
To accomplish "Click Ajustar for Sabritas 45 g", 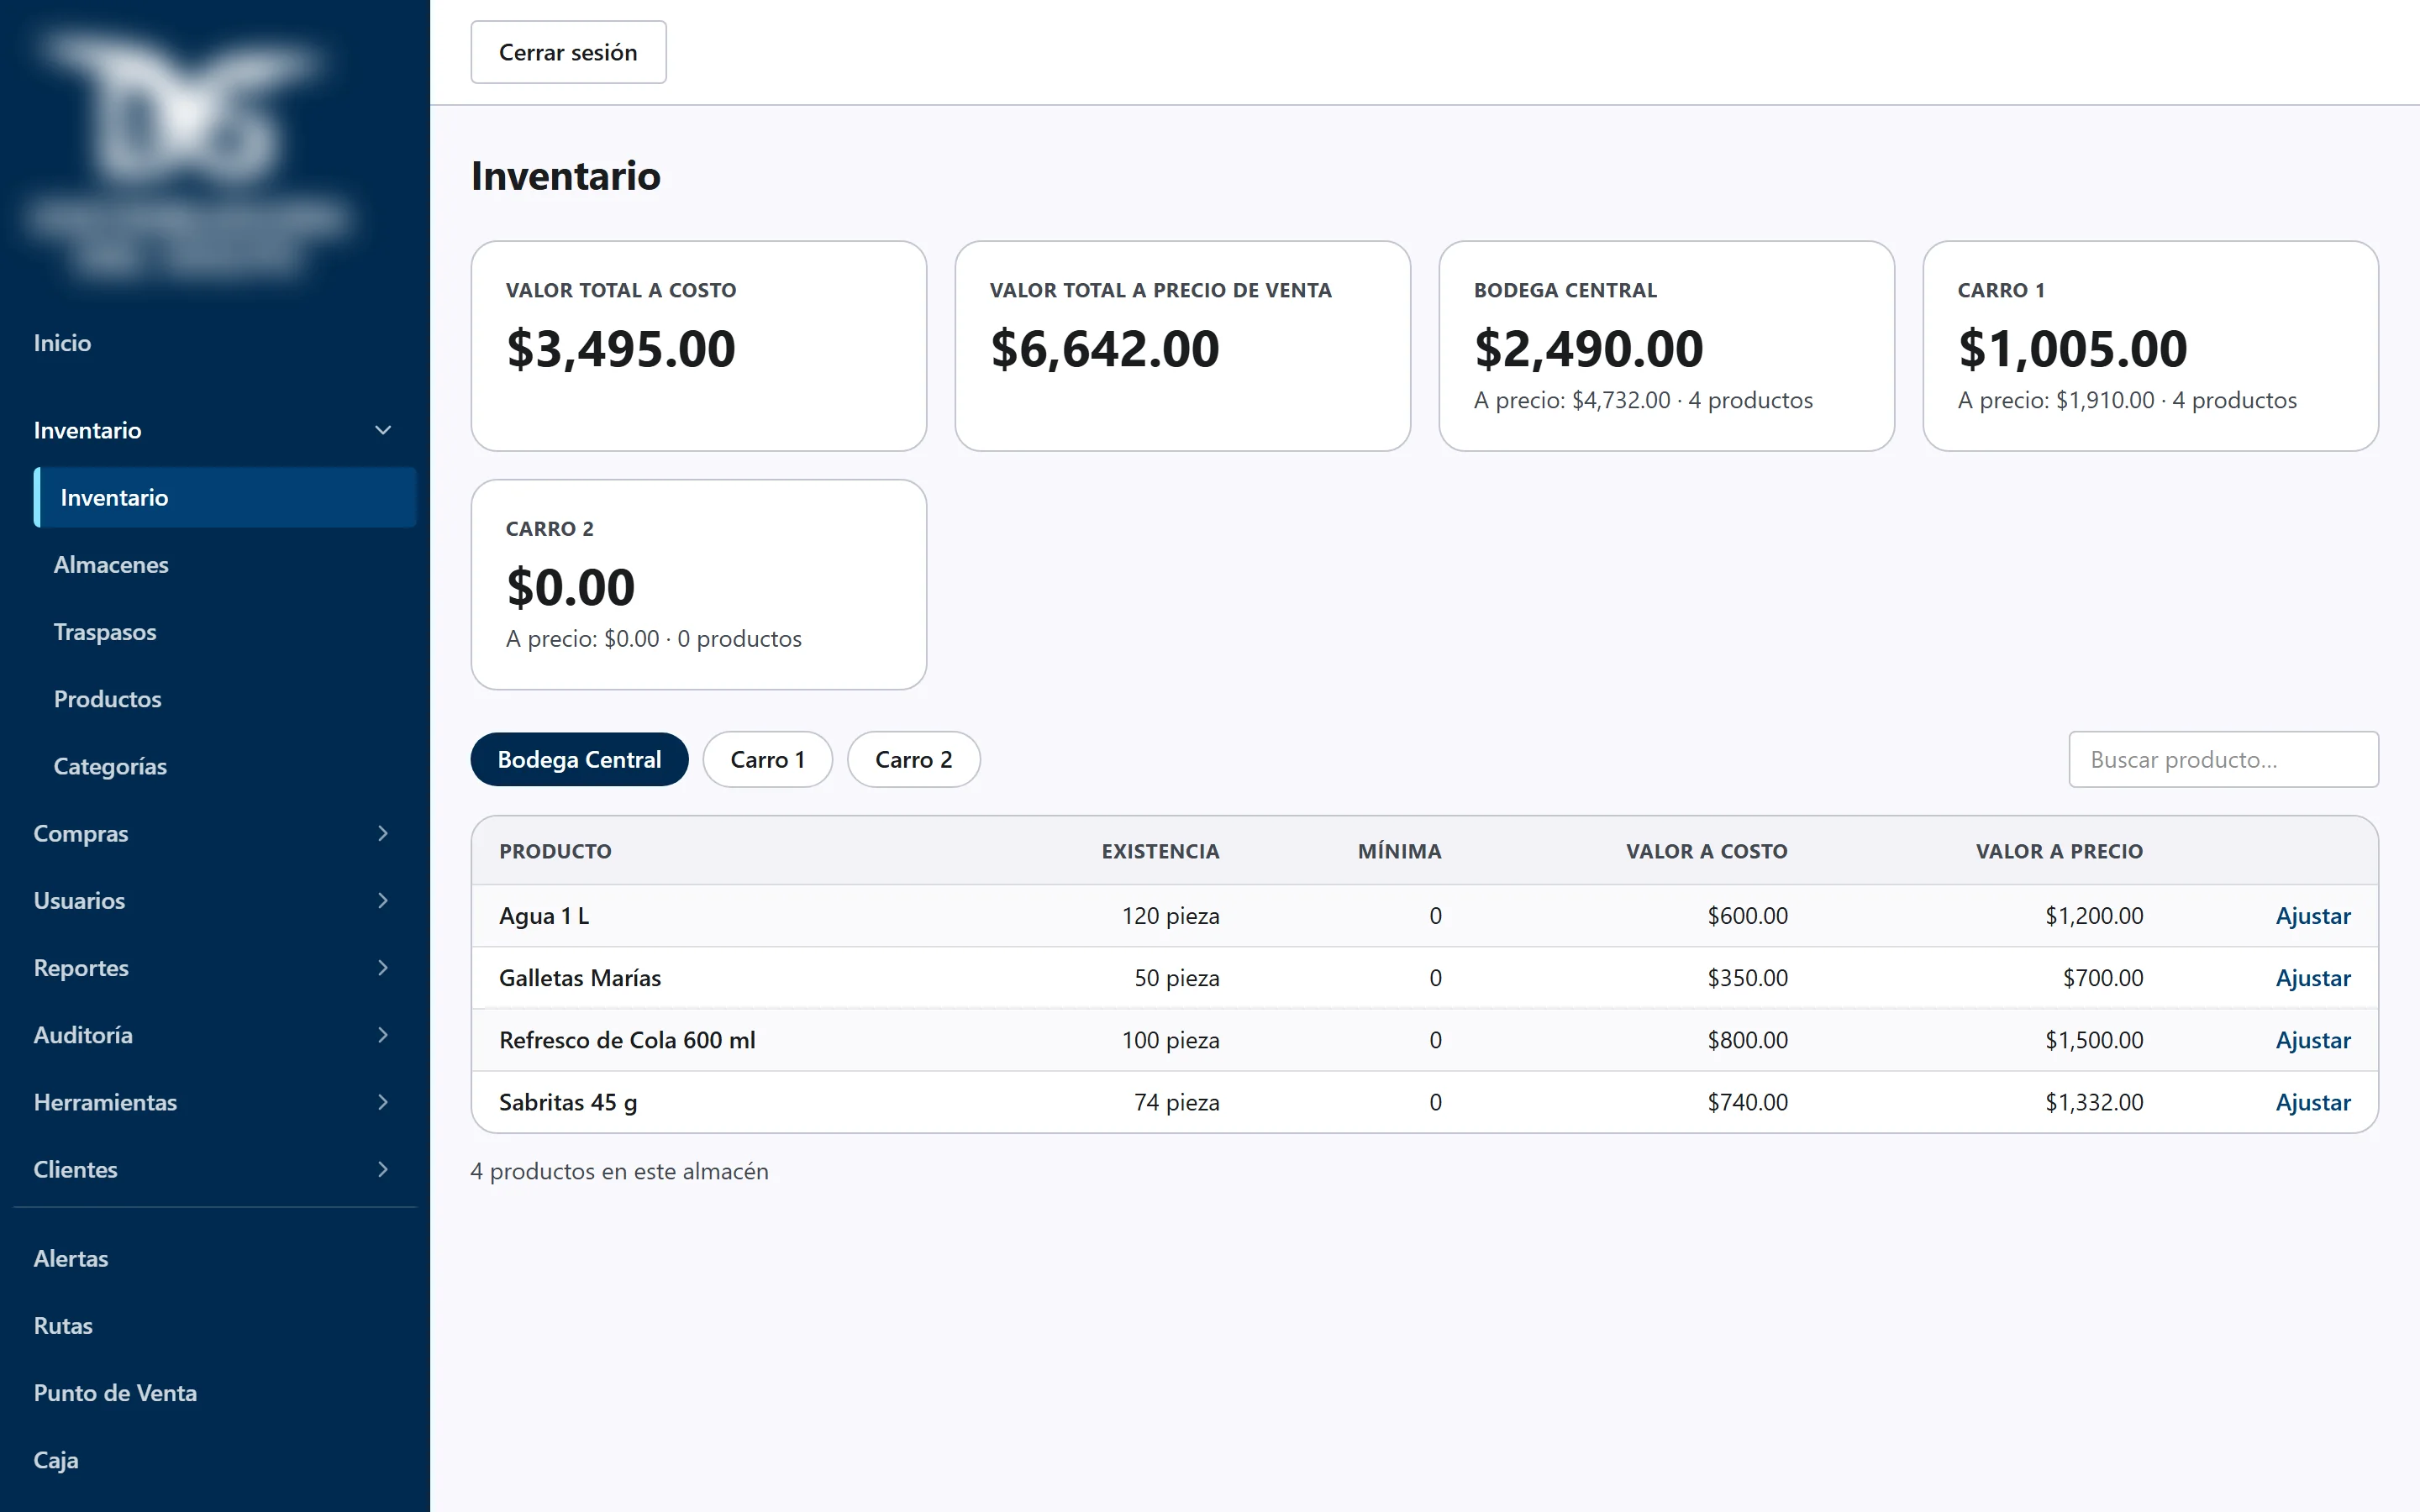I will pos(2313,1101).
